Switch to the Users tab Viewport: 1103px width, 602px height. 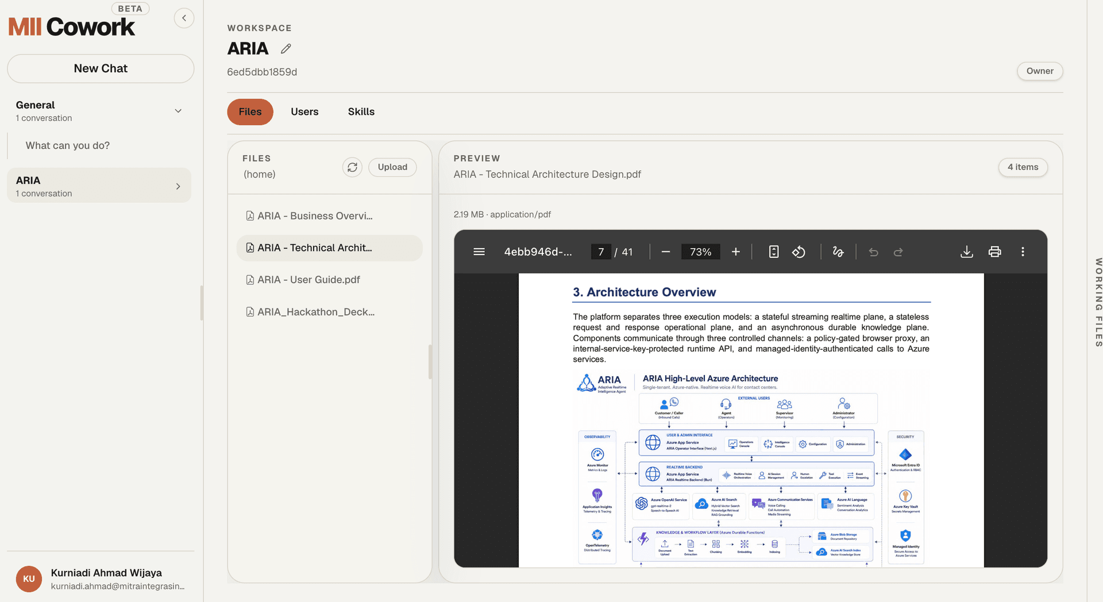pos(304,111)
